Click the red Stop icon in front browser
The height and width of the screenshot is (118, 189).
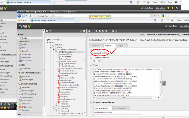(x=159, y=16)
